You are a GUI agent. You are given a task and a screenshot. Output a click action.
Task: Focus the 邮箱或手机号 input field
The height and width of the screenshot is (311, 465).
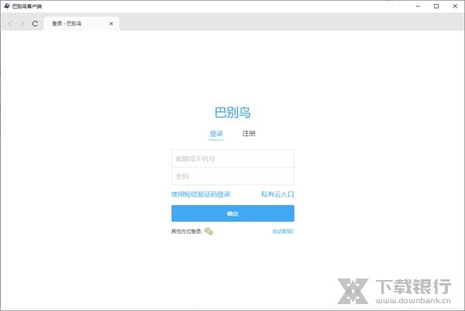[x=232, y=159]
